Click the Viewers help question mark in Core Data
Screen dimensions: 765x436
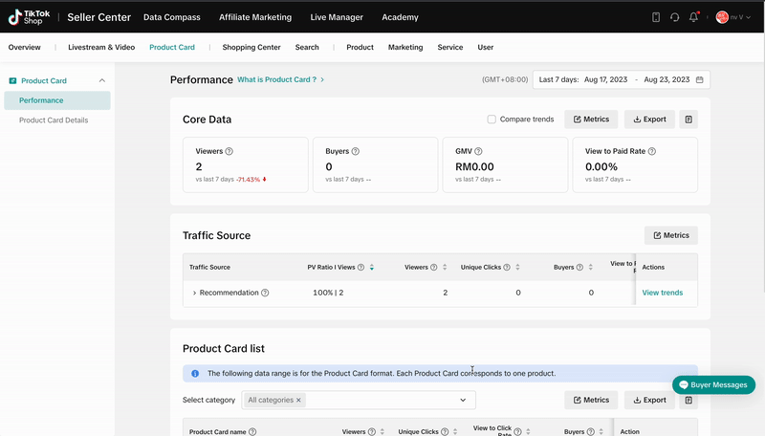coord(229,151)
